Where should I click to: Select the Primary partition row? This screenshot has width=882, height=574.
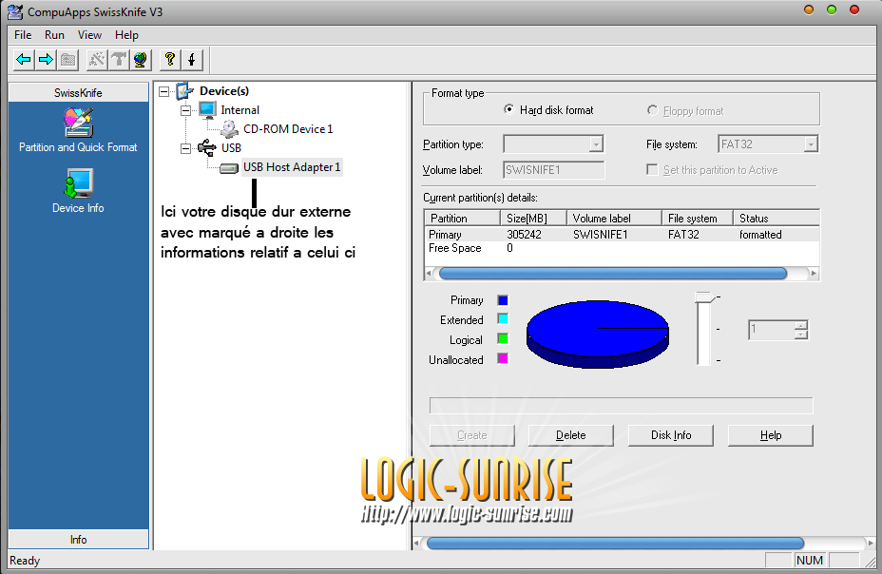[x=622, y=235]
